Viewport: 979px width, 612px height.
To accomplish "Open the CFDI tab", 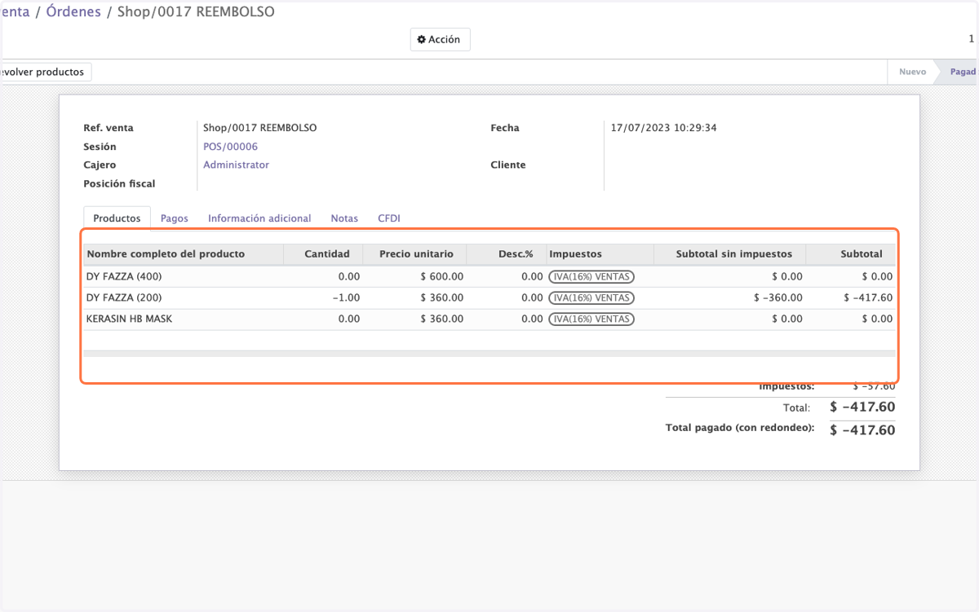I will [x=389, y=218].
